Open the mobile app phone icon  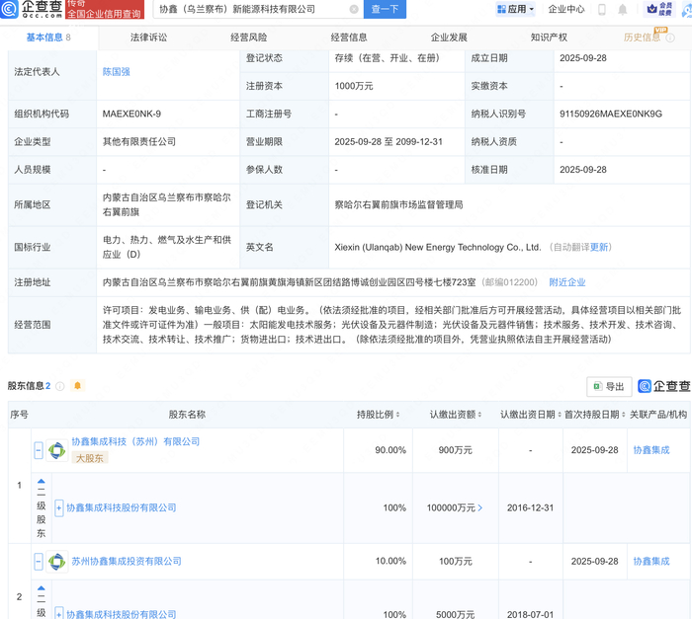pos(601,10)
